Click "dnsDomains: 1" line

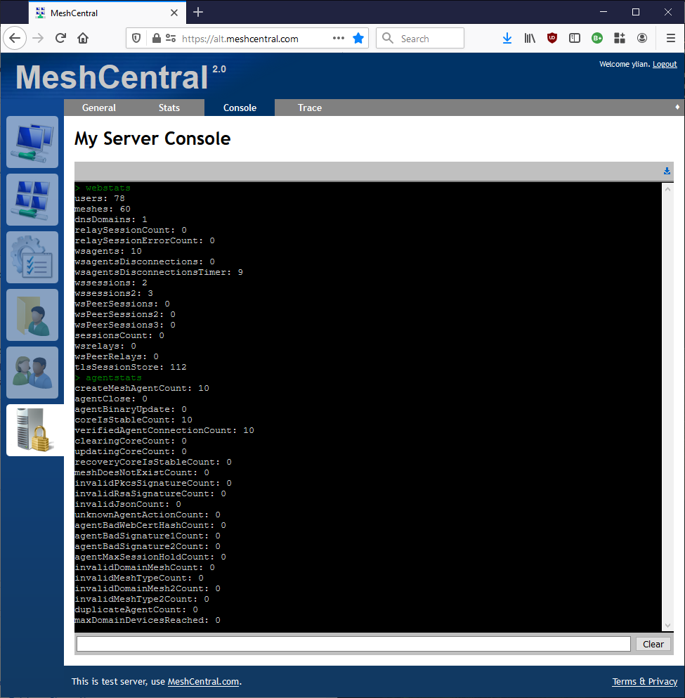click(111, 219)
